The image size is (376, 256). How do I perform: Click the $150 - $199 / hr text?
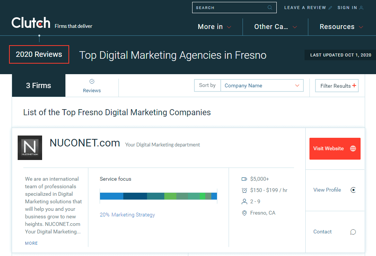click(269, 190)
